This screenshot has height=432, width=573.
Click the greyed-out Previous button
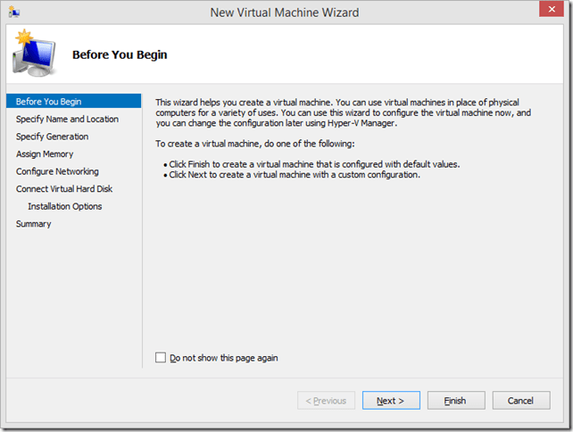(x=326, y=401)
